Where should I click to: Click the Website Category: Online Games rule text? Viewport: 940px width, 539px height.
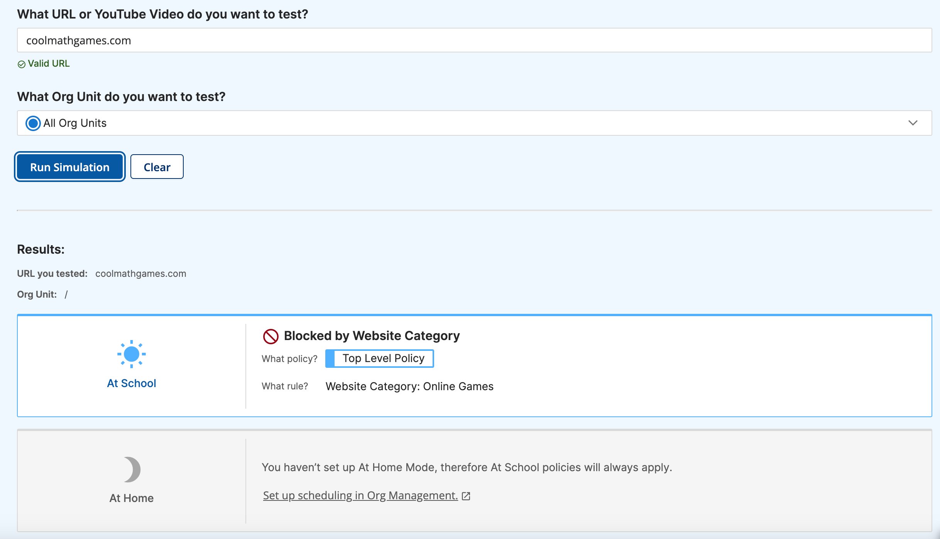coord(409,386)
